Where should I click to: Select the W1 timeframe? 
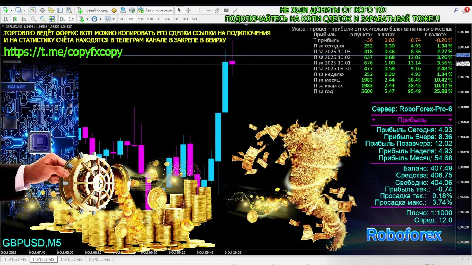click(185, 19)
